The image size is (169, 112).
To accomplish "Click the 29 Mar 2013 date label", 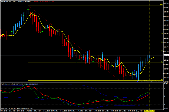I will (x=131, y=111).
